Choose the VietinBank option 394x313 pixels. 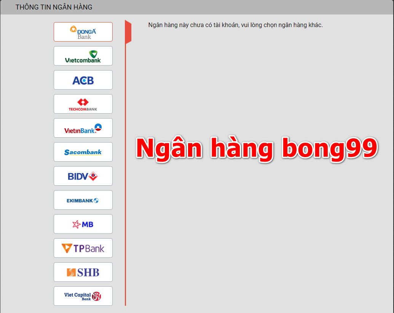coord(83,128)
